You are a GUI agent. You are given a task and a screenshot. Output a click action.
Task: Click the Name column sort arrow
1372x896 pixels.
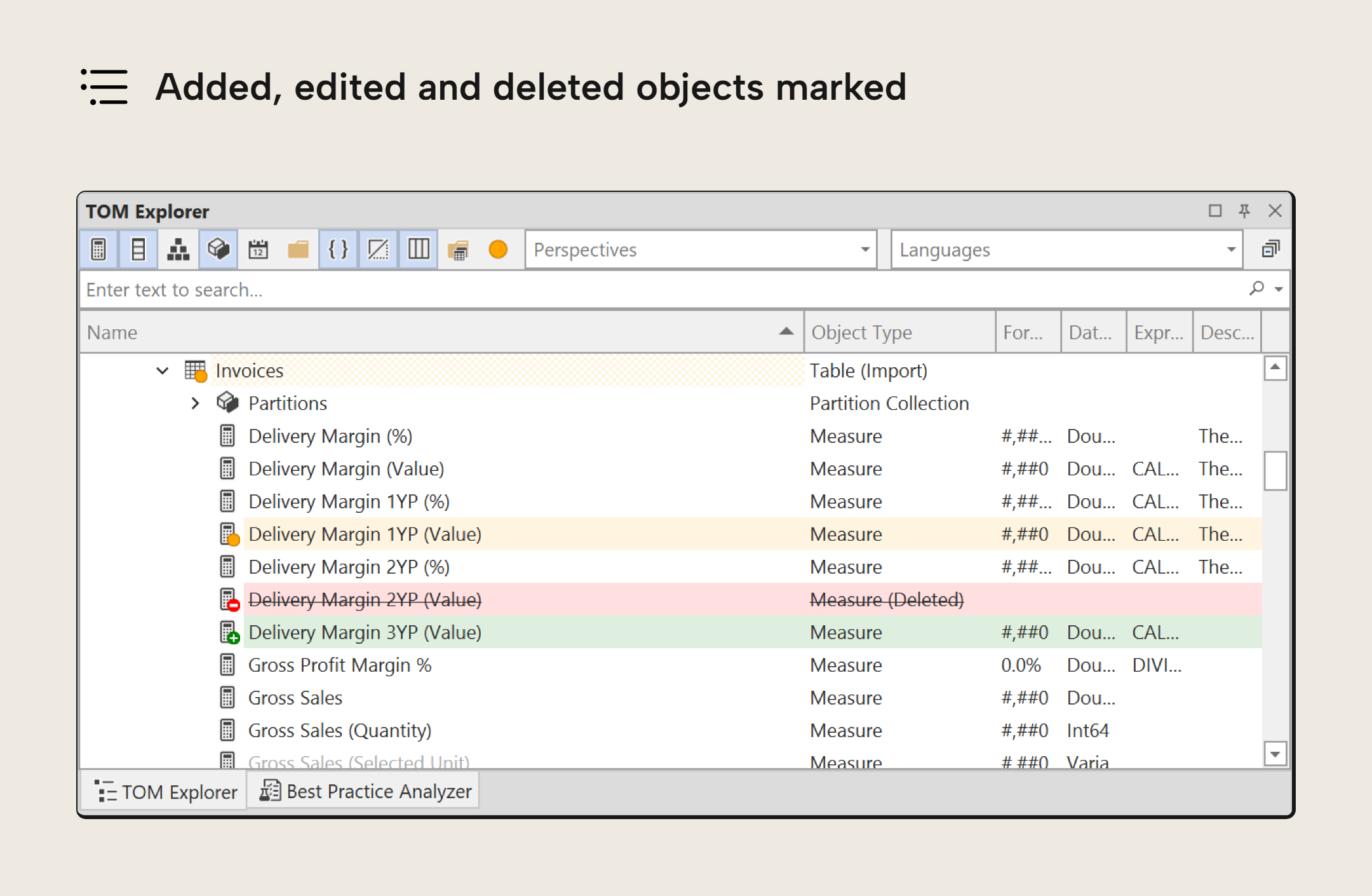pyautogui.click(x=786, y=331)
